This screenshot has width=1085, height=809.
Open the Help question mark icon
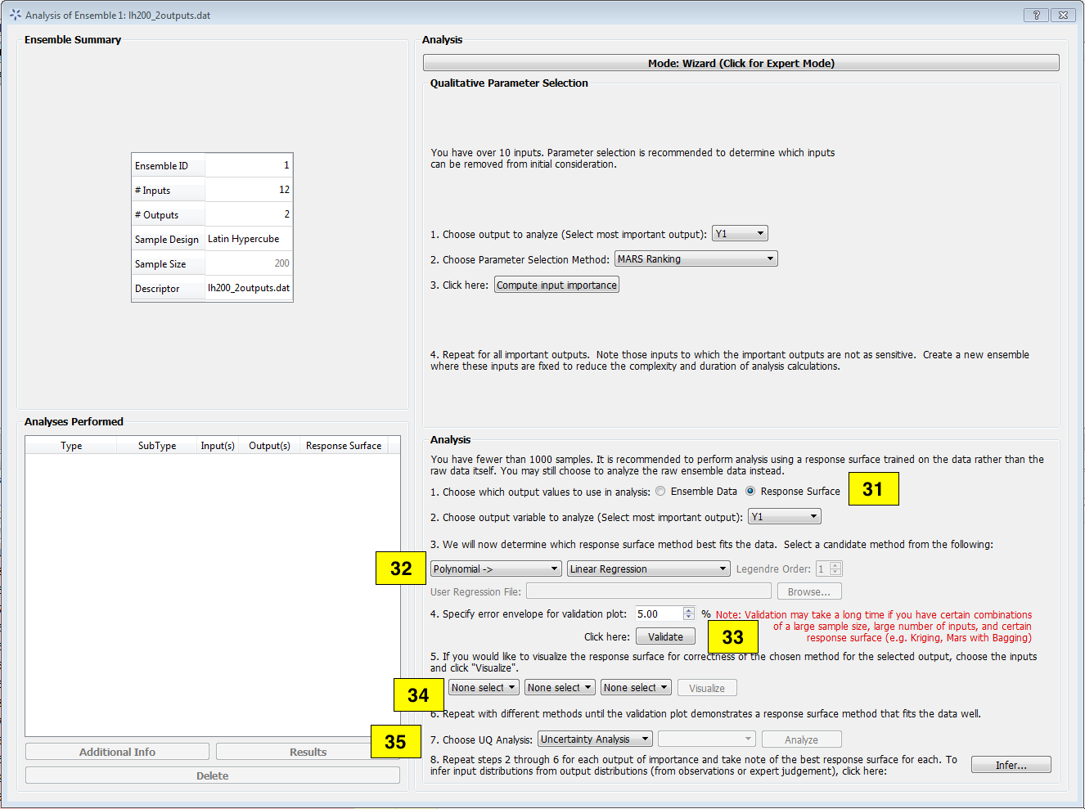pyautogui.click(x=1036, y=15)
